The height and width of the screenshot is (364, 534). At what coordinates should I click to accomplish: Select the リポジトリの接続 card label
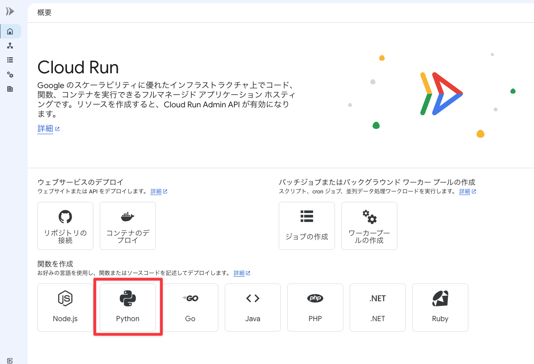click(x=65, y=237)
